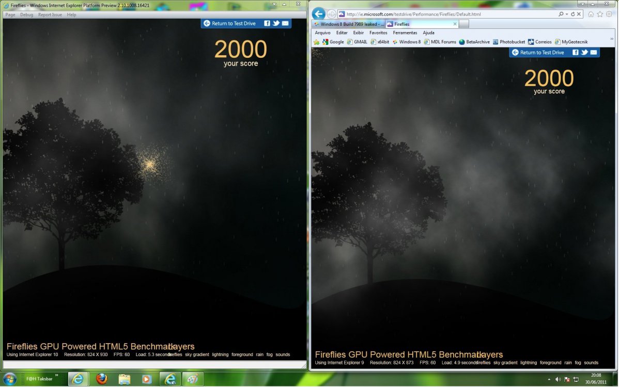Open a new tab in IE9
The image size is (619, 387).
(x=464, y=24)
